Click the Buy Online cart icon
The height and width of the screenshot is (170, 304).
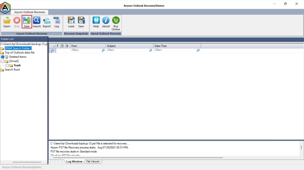(x=116, y=24)
